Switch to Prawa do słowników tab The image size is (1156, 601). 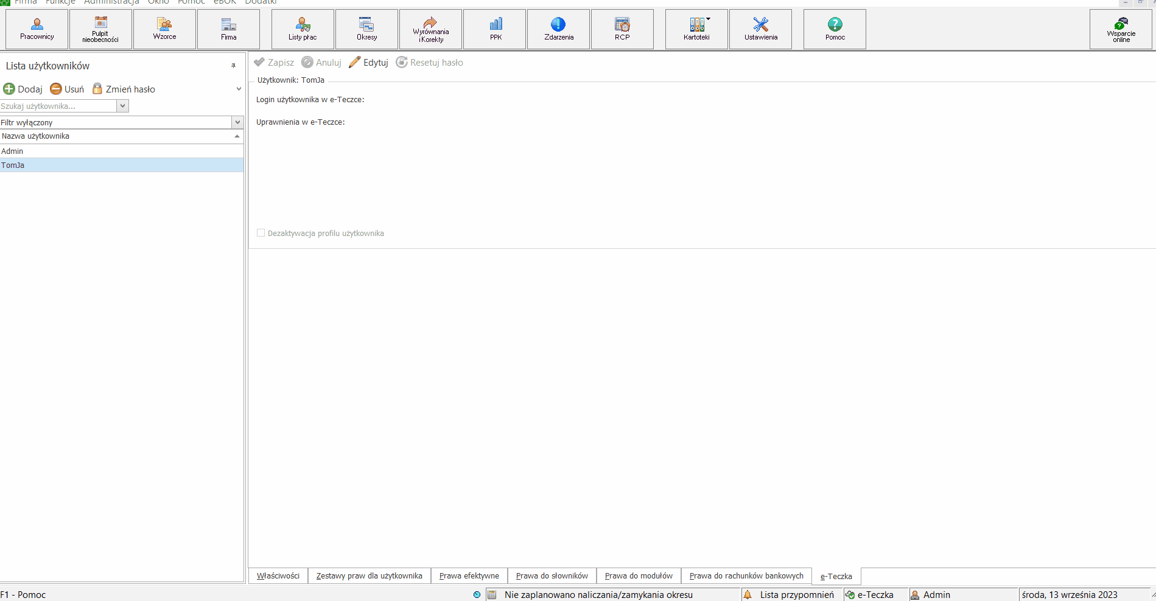tap(552, 575)
